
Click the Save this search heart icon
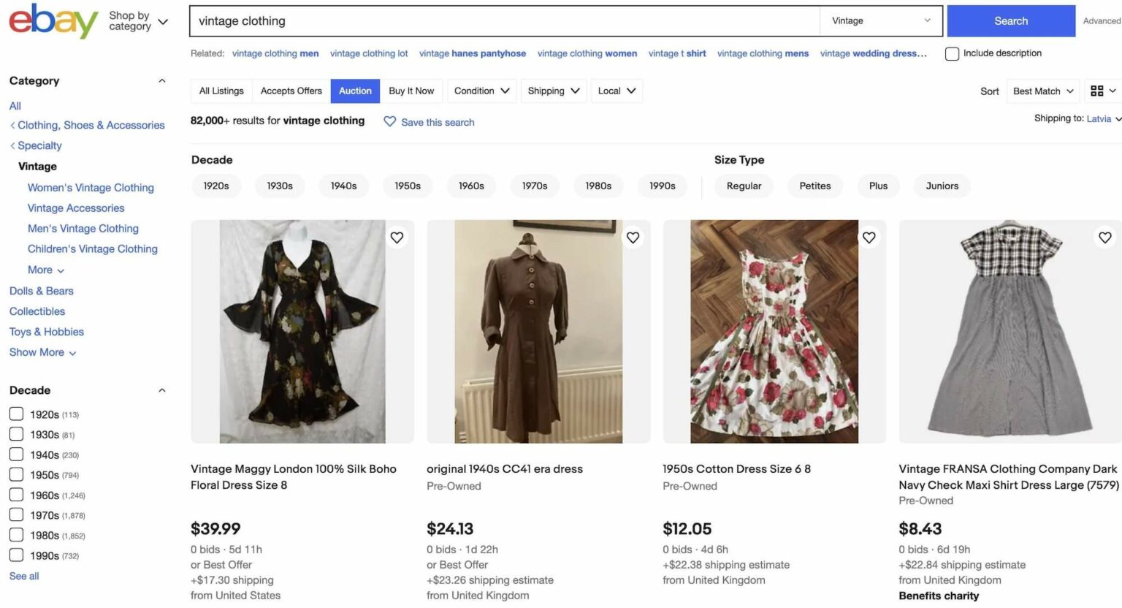390,122
